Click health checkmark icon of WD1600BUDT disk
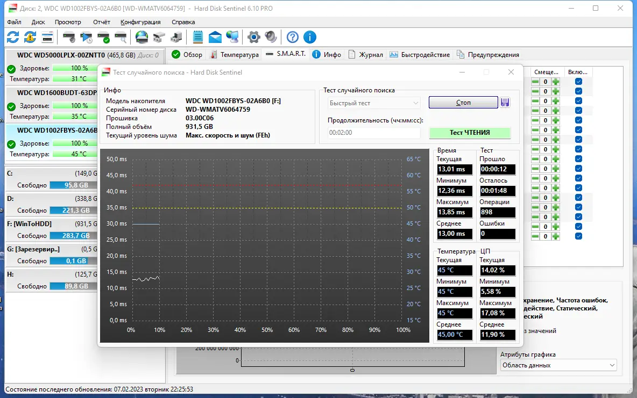 tap(11, 106)
